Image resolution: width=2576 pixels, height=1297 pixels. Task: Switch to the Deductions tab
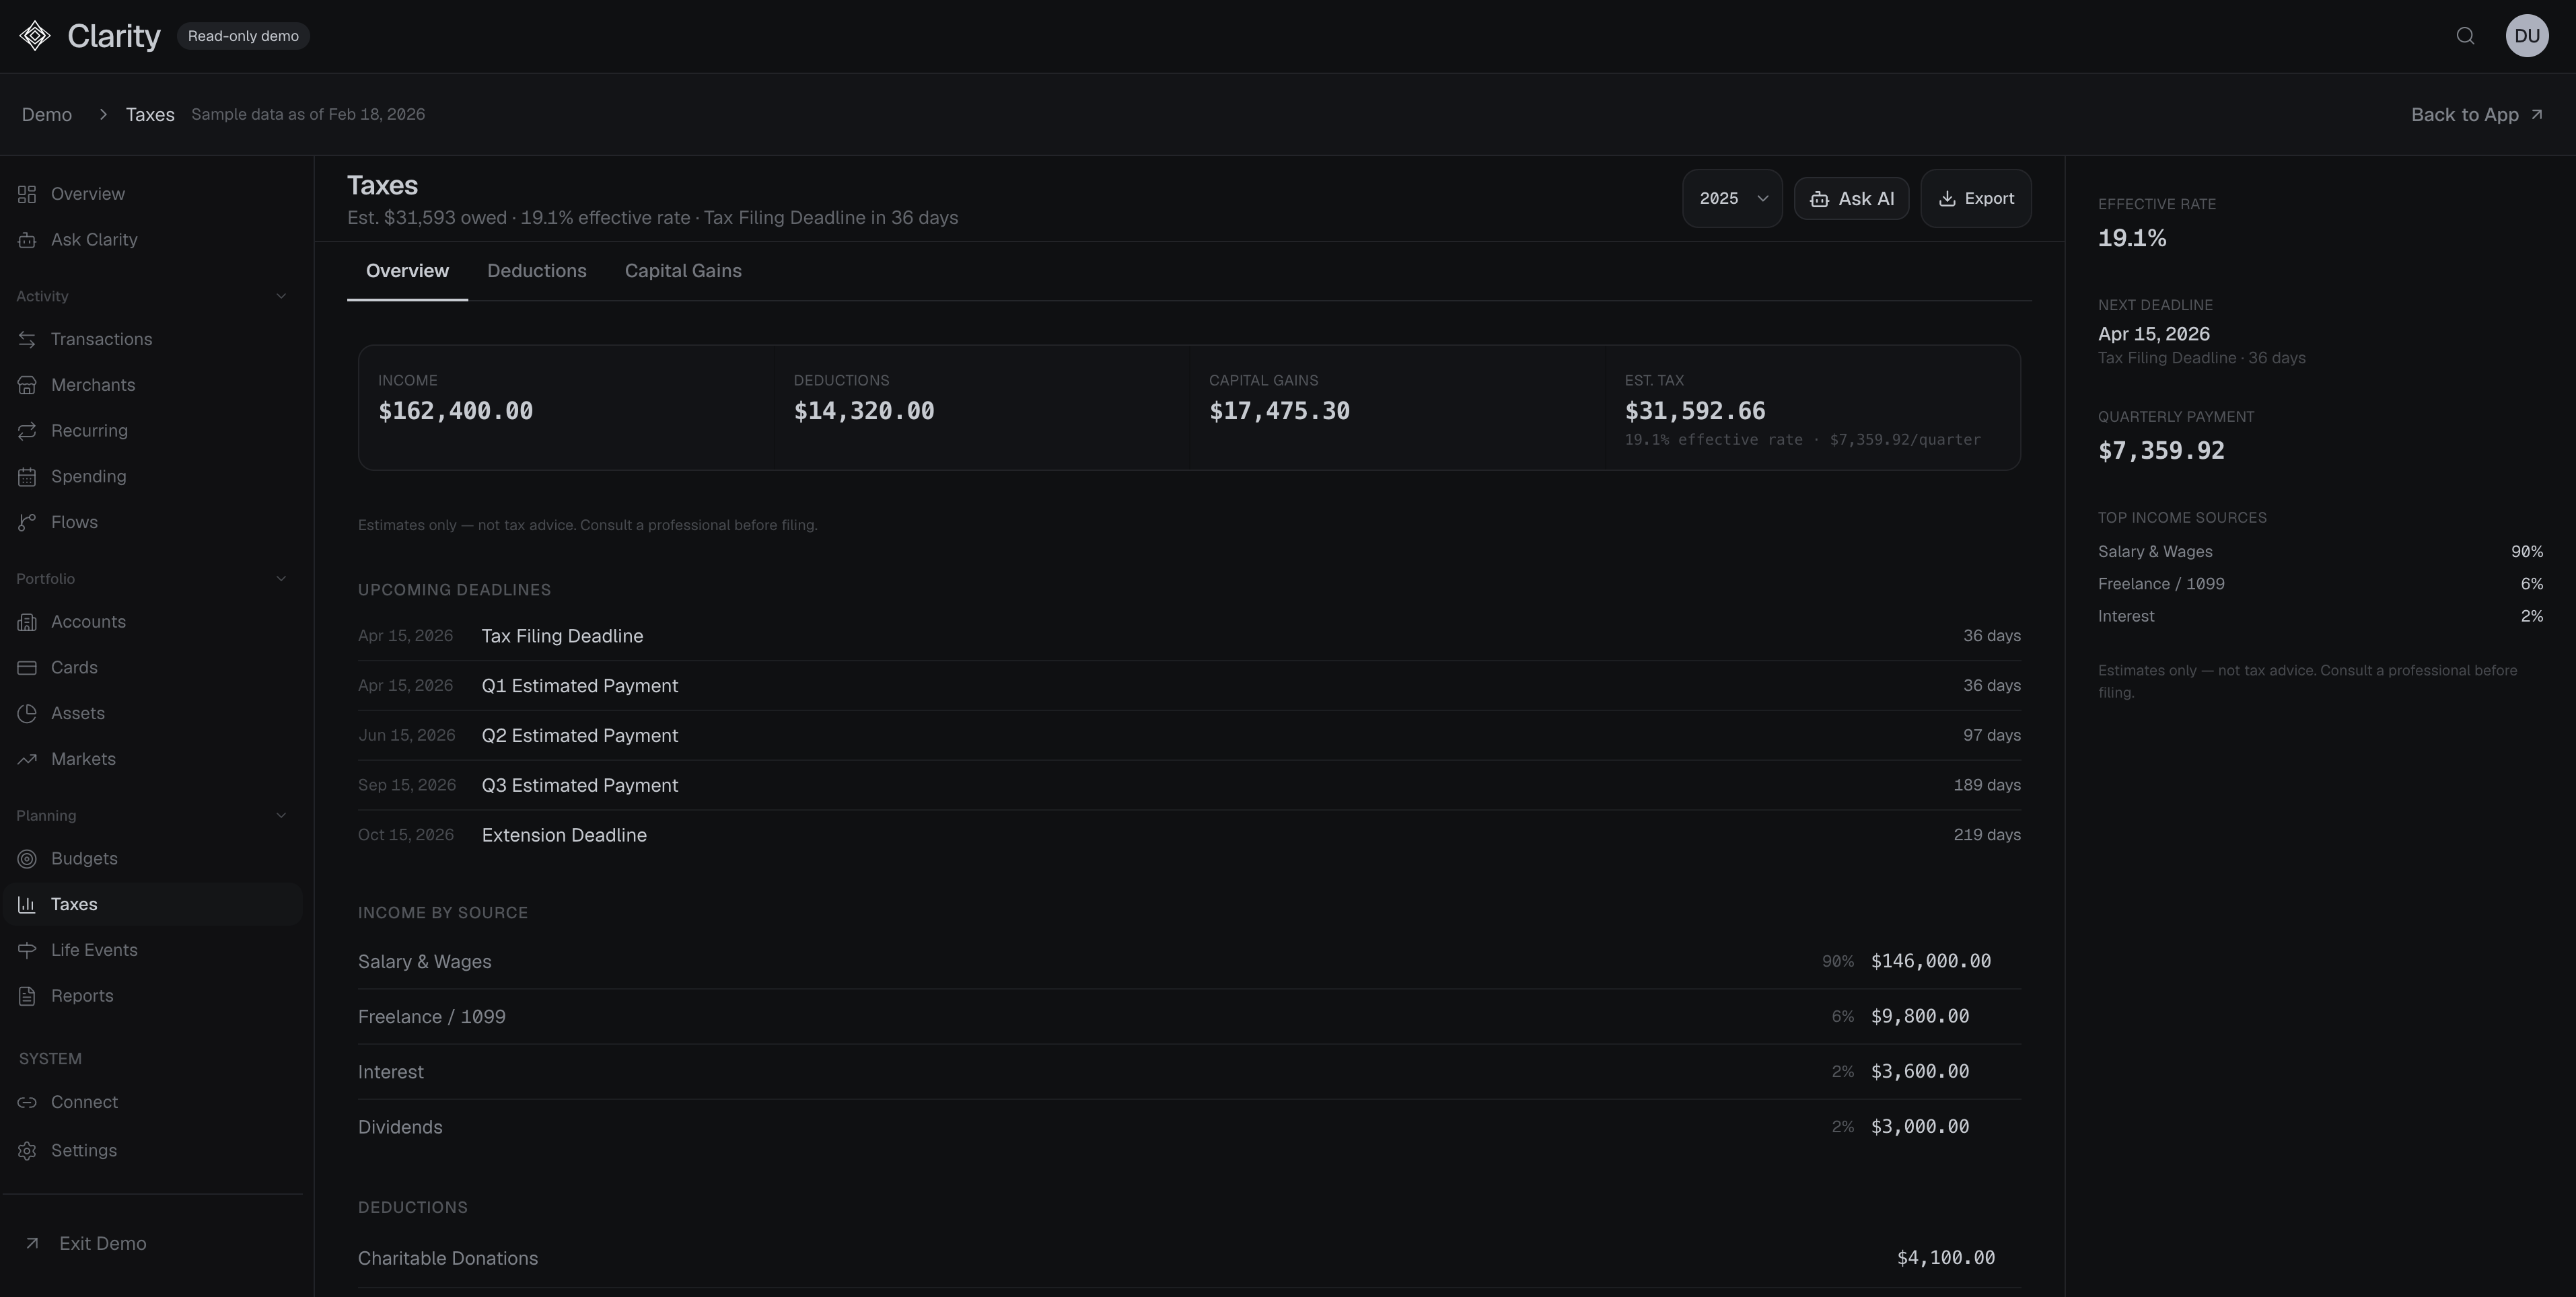point(537,270)
